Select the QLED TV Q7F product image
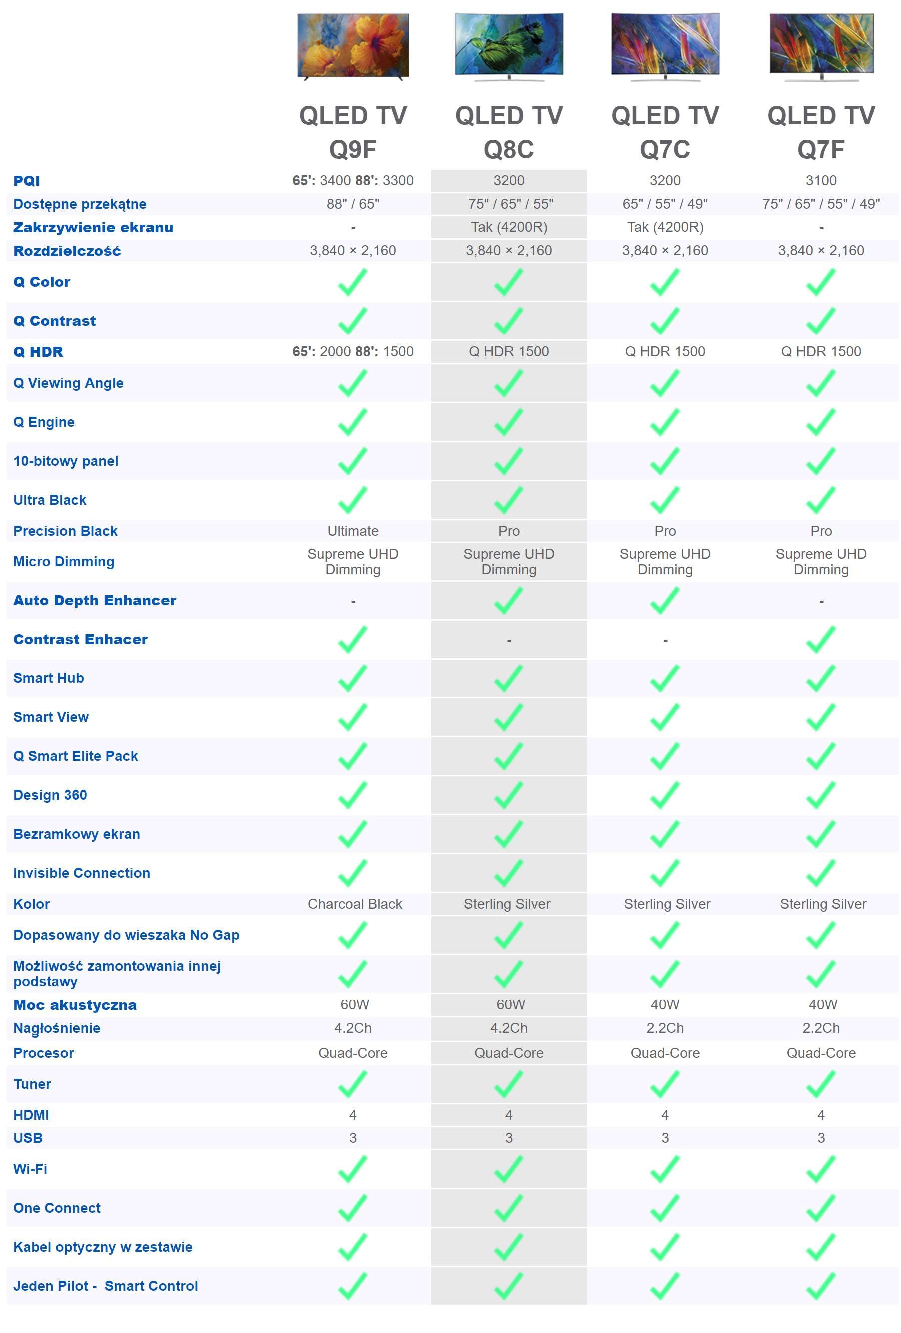901x1333 pixels. [821, 46]
